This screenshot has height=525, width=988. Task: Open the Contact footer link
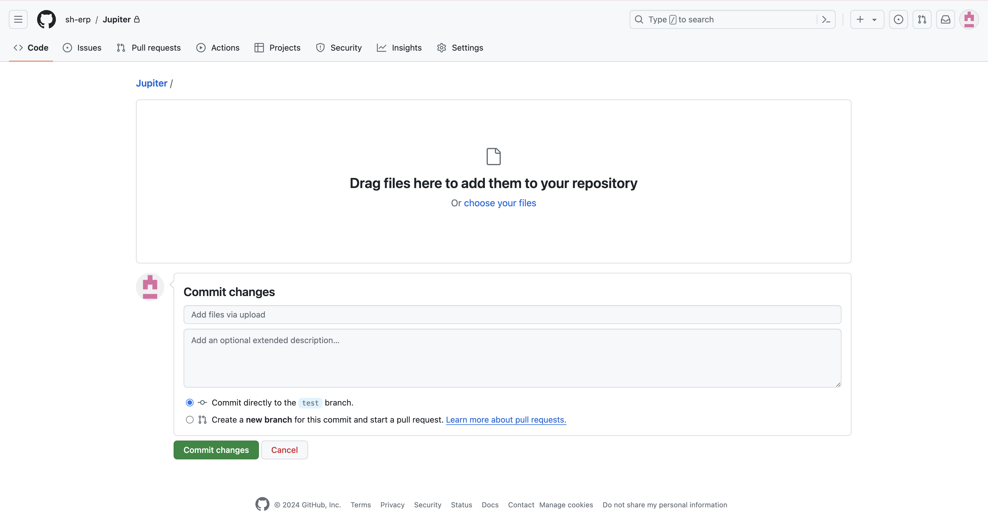[x=521, y=505]
